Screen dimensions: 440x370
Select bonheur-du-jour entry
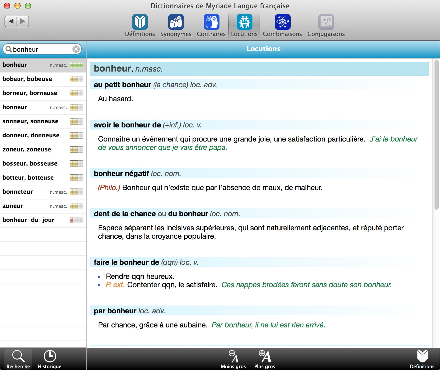(43, 220)
